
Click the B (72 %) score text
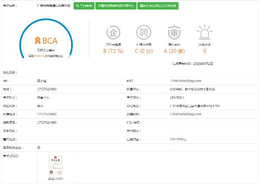[114, 51]
